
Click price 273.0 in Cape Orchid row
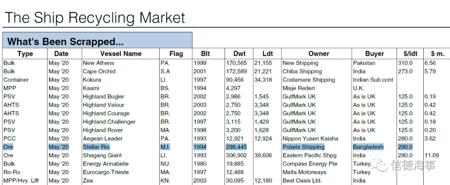click(x=405, y=71)
